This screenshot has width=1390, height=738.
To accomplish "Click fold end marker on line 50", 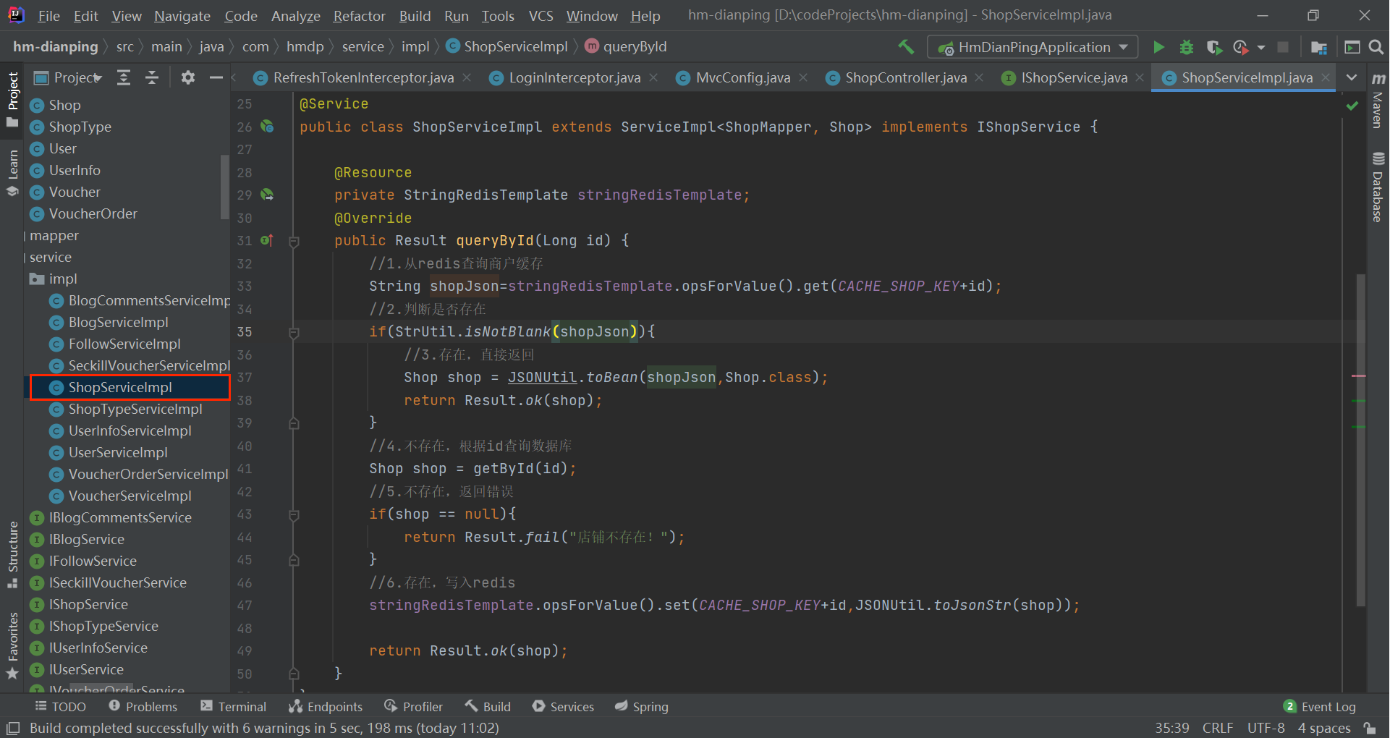I will tap(294, 674).
